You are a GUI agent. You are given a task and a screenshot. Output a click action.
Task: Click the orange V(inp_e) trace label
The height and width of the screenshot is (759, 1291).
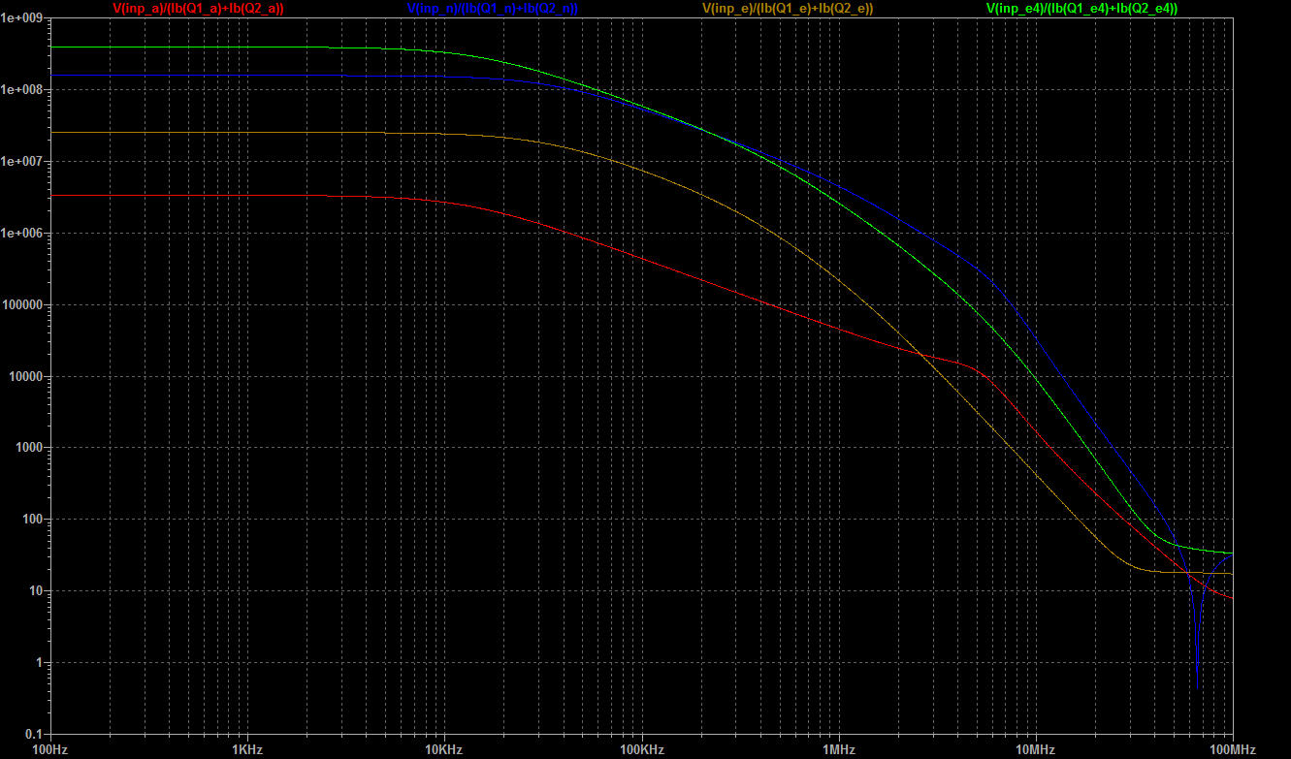787,8
